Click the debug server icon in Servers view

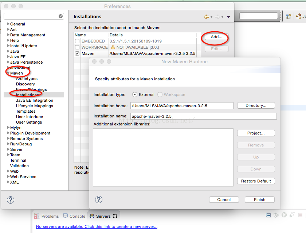click(276, 215)
